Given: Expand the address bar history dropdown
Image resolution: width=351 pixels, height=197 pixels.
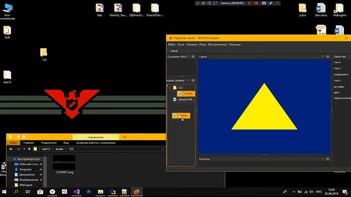Looking at the screenshot, I should (163, 149).
